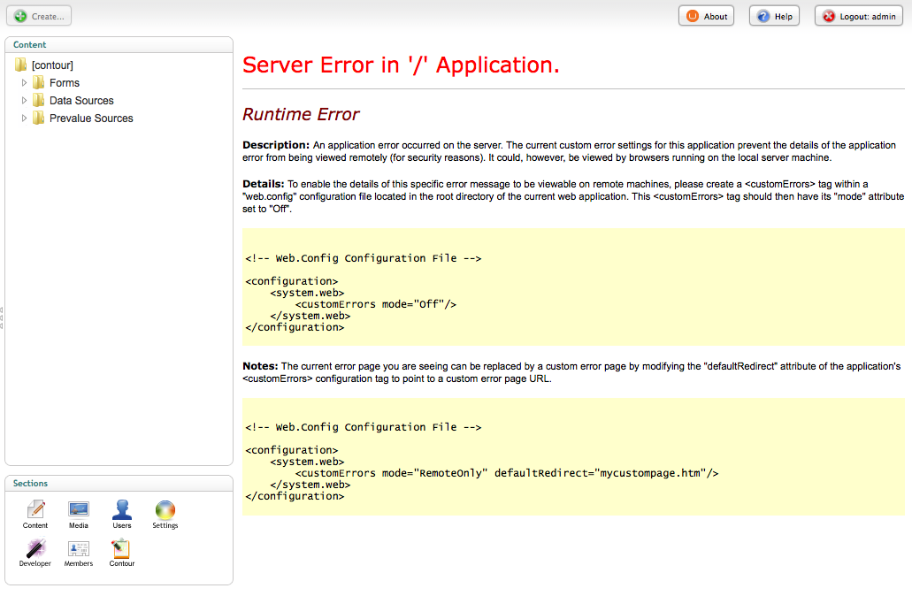Open the About dialog
Viewport: 912px width, 596px height.
(x=706, y=16)
